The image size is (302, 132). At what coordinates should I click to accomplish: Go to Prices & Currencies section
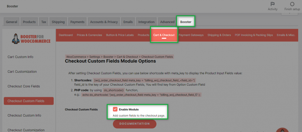click(x=90, y=35)
